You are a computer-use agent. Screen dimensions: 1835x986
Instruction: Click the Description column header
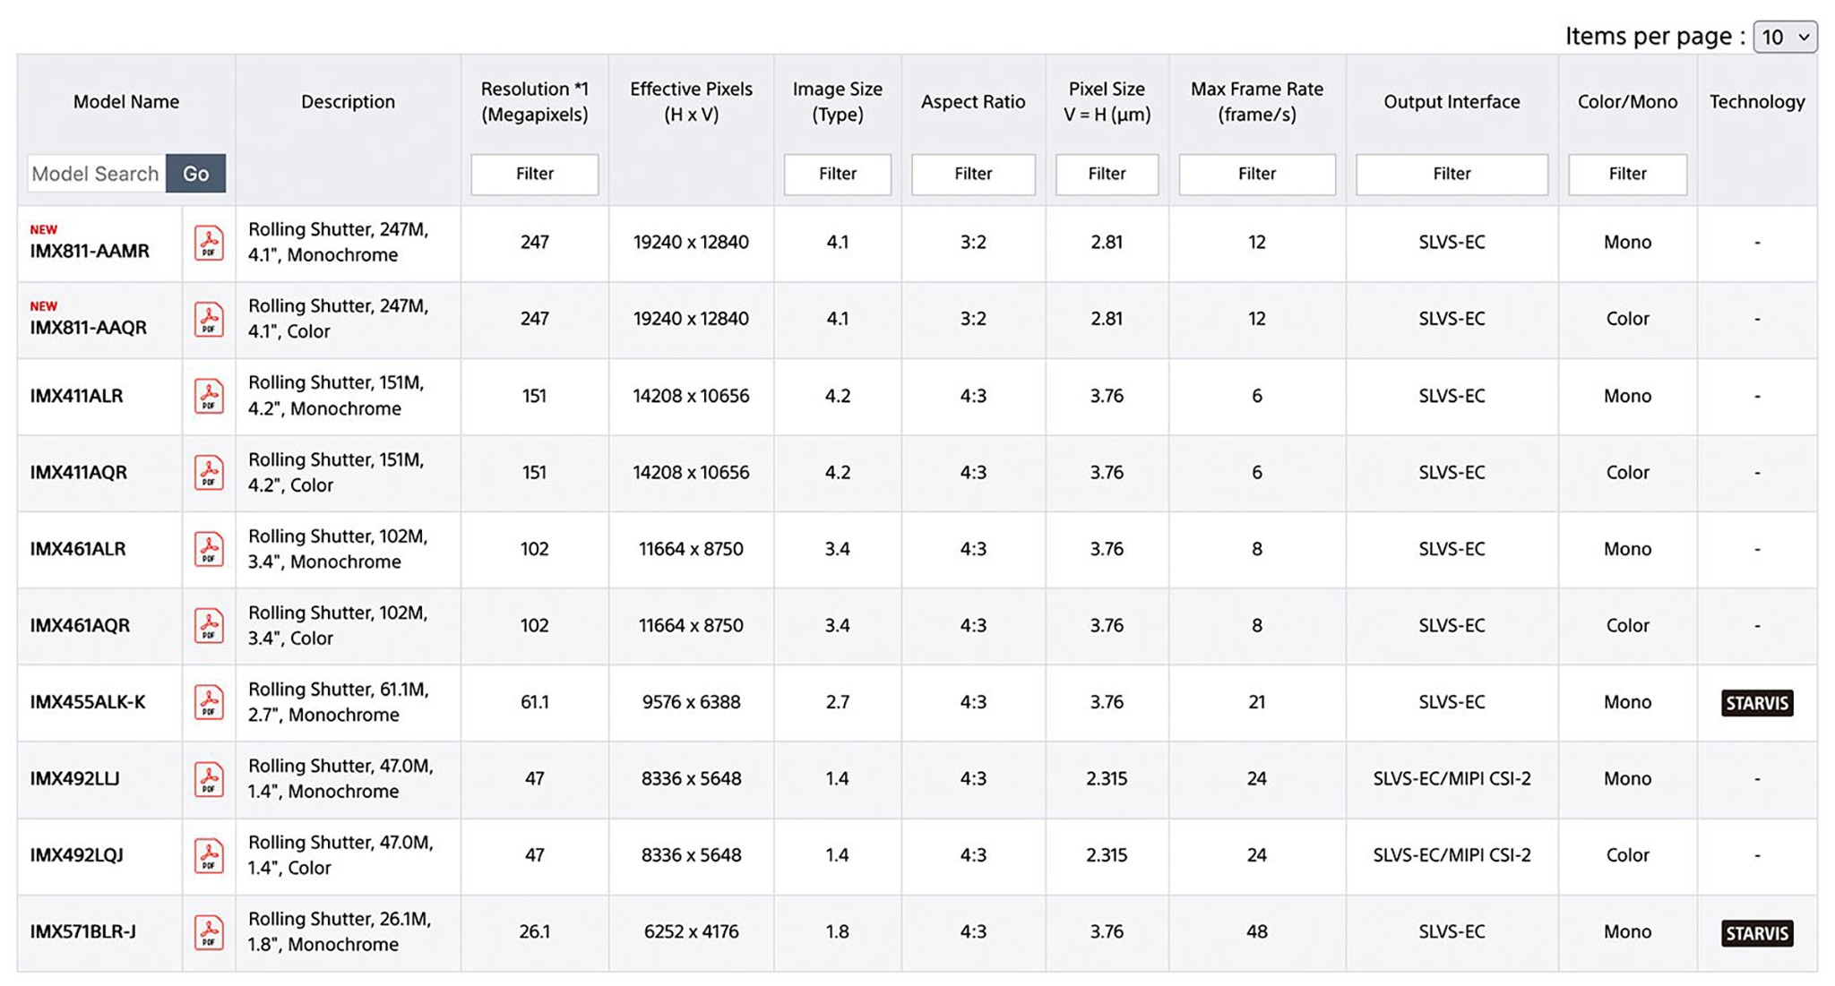tap(348, 102)
